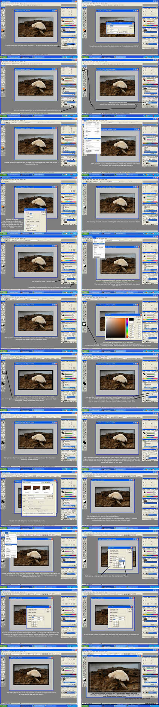The width and height of the screenshot is (159, 707).
Task: Select the leftmost file thumbnail in Save As dialog
Action: (27, 488)
